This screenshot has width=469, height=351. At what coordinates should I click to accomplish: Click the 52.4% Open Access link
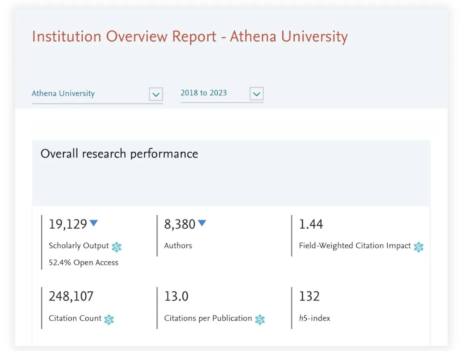[x=83, y=262]
